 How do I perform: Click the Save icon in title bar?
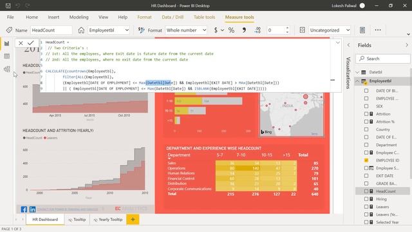[x=8, y=6]
